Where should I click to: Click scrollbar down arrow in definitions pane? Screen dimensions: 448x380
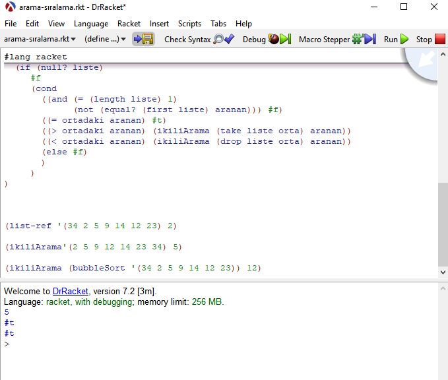442,272
